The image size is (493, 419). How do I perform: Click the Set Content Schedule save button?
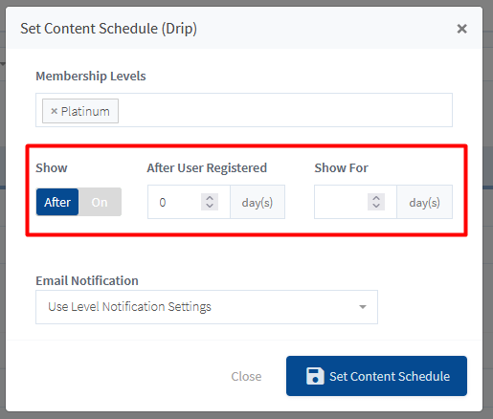pos(376,376)
